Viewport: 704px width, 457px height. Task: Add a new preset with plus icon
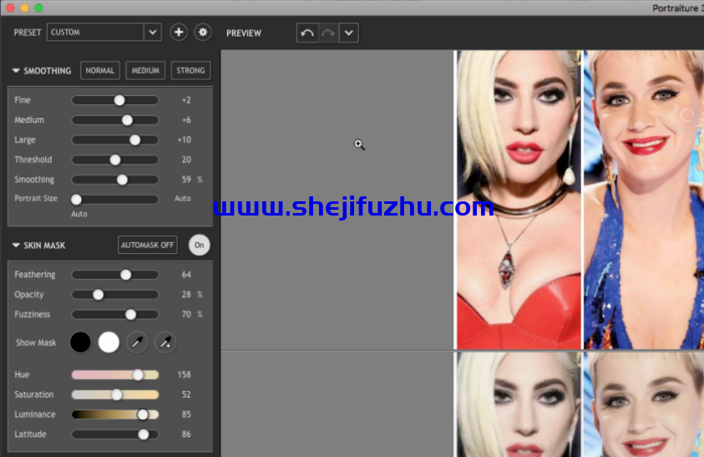pyautogui.click(x=178, y=33)
